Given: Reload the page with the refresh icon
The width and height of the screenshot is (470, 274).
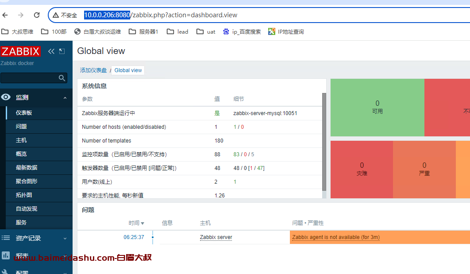Looking at the screenshot, I should [x=37, y=15].
